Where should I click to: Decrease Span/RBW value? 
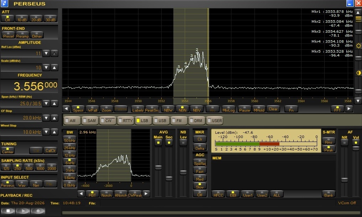(46, 104)
